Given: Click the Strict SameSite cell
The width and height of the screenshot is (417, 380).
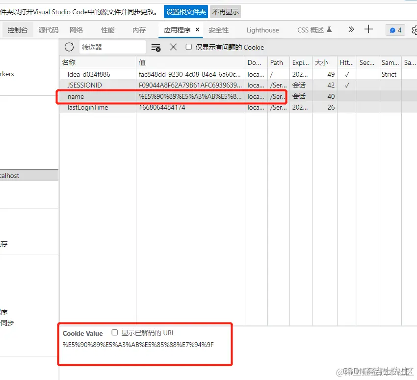Looking at the screenshot, I should click(x=390, y=74).
